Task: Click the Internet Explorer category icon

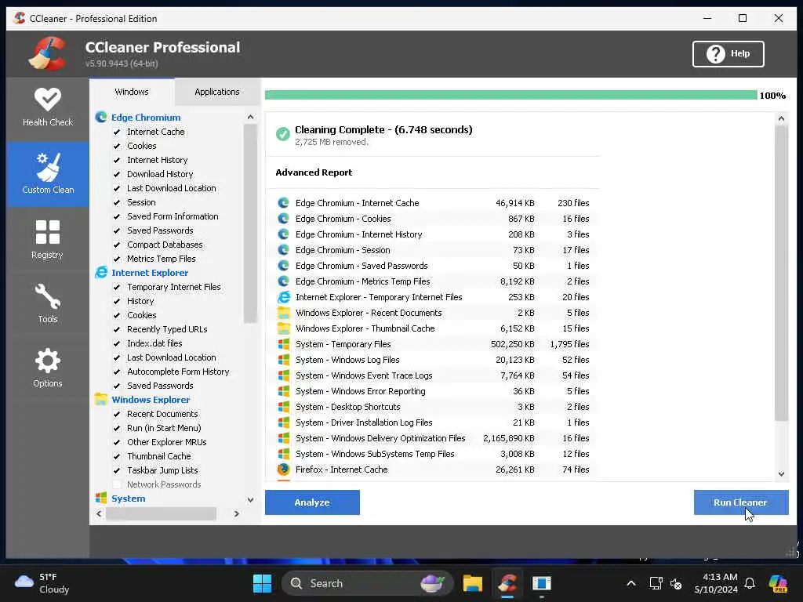Action: (101, 273)
